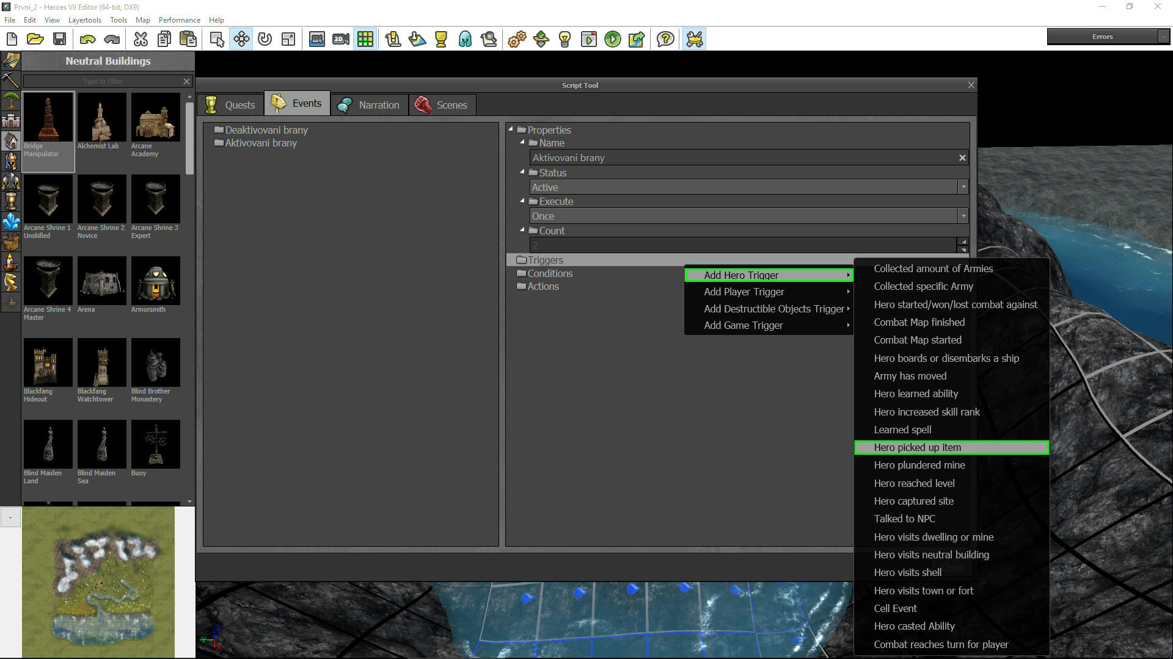Open the Add Player Trigger submenu
Screen dimensions: 1173x659
pyautogui.click(x=769, y=292)
